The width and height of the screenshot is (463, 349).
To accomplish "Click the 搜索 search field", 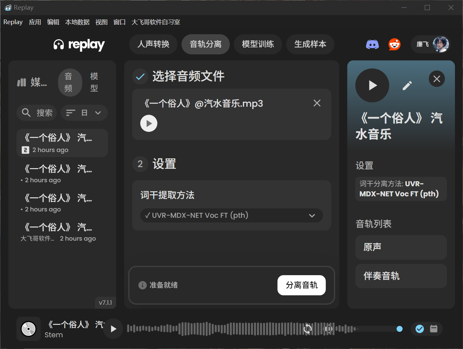I will (x=37, y=113).
